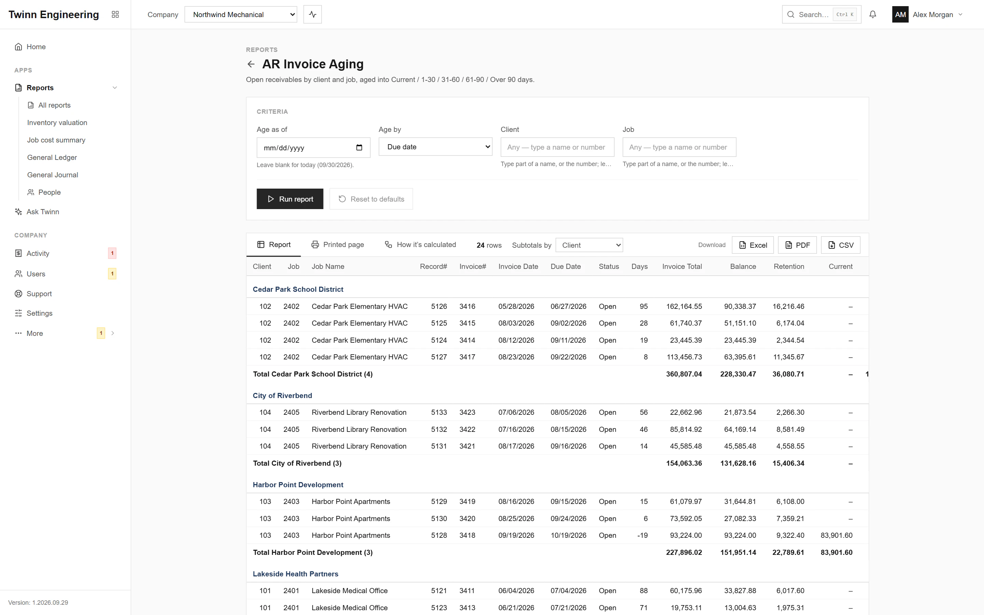Image resolution: width=984 pixels, height=615 pixels.
Task: Open the Users page
Action: tap(66, 274)
